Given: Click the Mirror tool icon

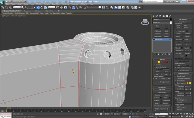Looking at the screenshot, I should (x=104, y=7).
